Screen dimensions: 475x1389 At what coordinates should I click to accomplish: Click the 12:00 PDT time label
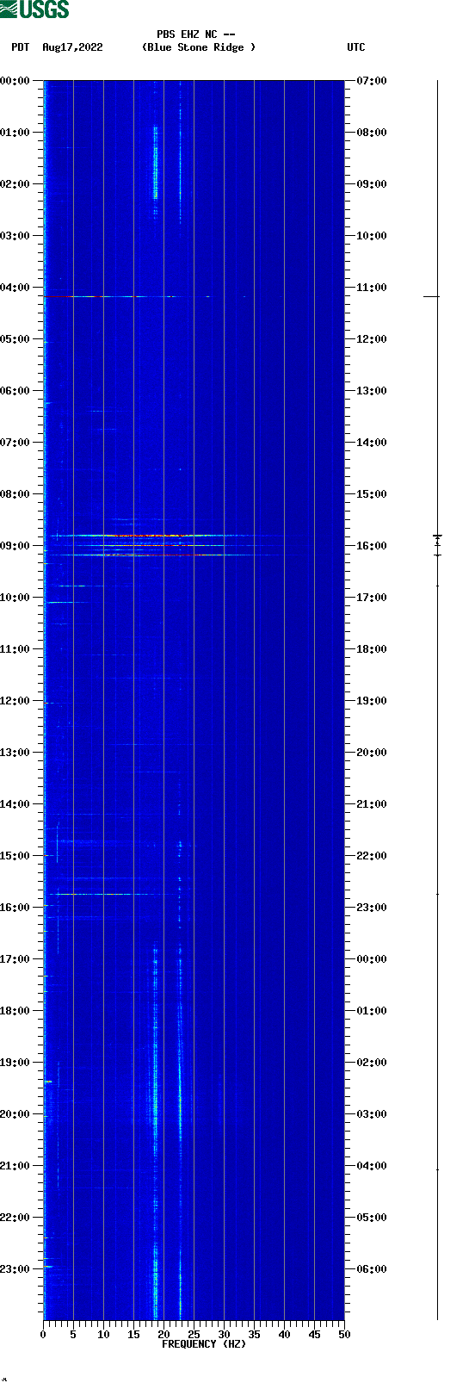tap(15, 700)
